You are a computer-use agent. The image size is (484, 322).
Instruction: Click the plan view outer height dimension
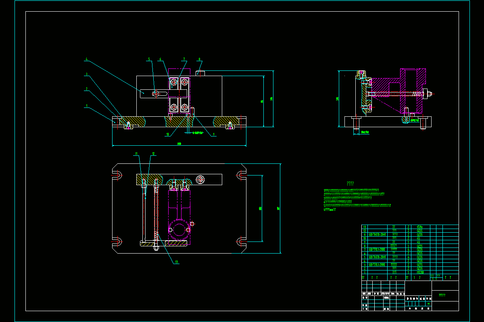tap(279, 208)
